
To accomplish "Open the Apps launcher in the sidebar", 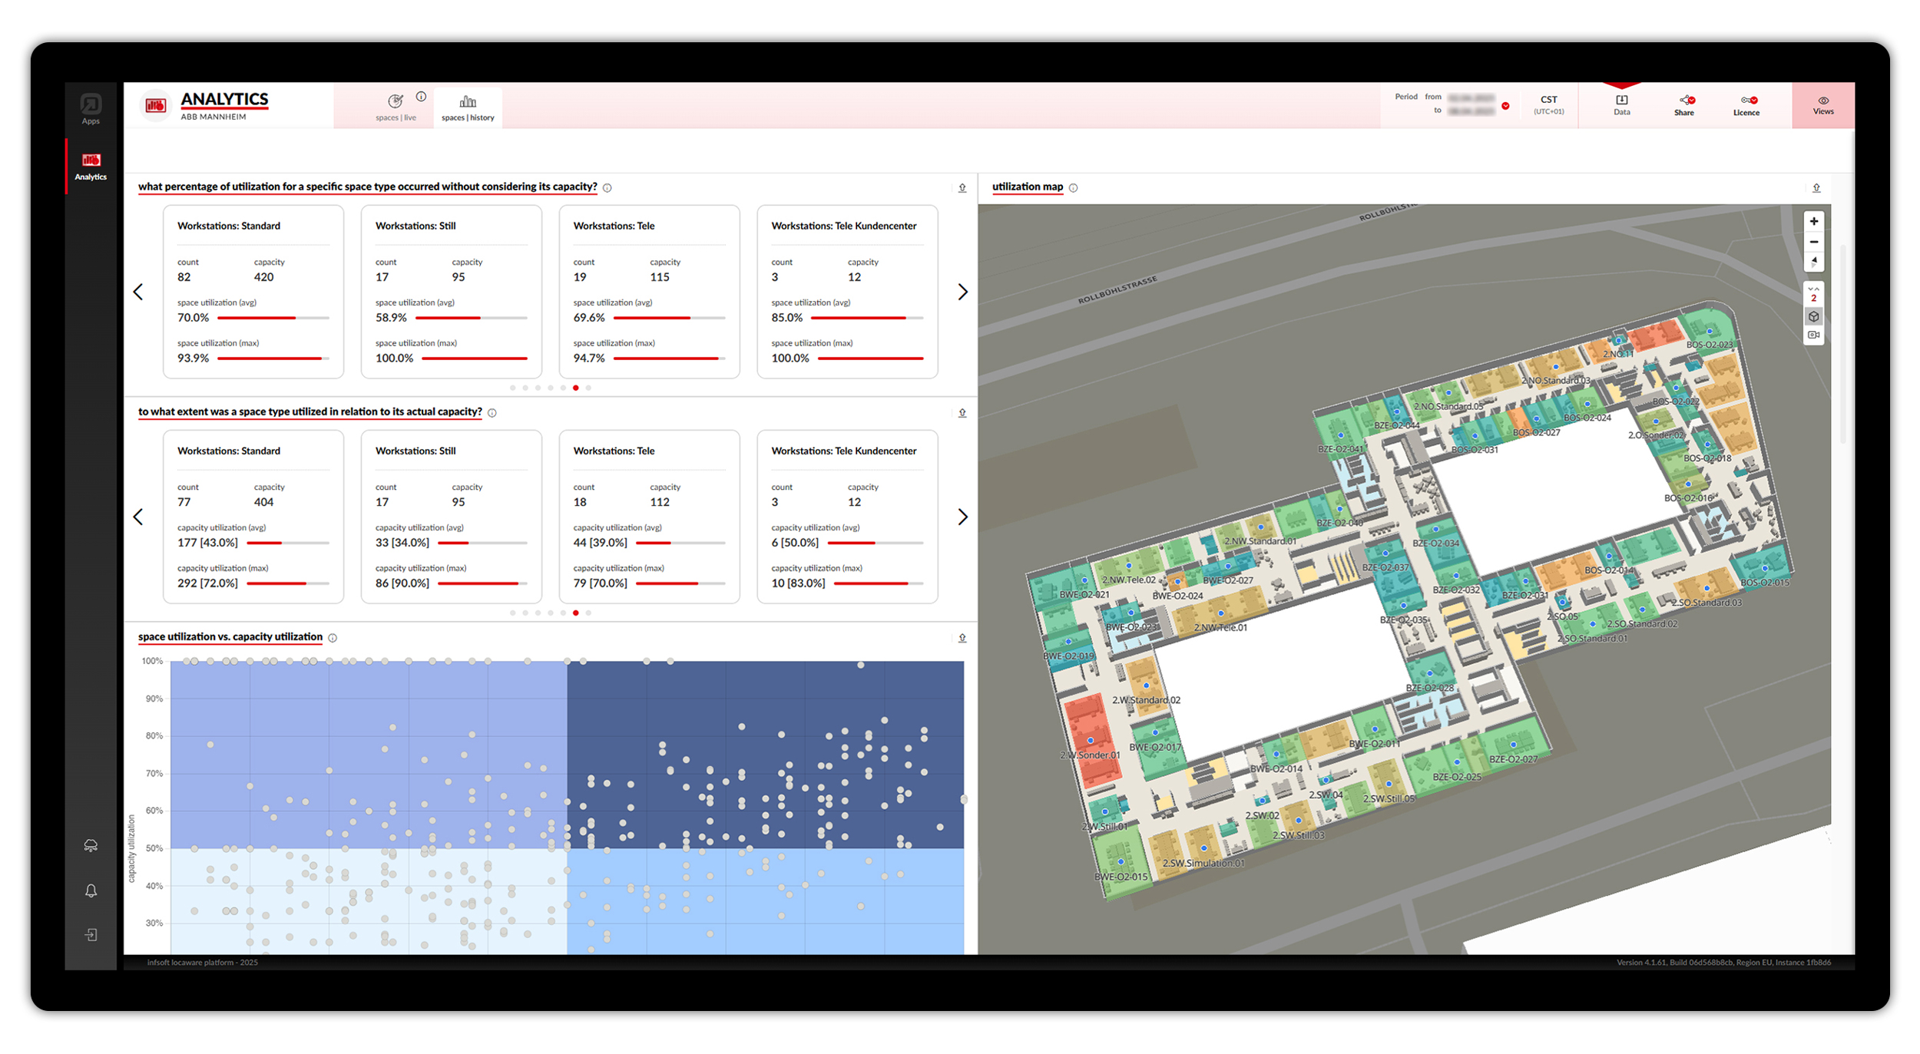I will click(91, 109).
